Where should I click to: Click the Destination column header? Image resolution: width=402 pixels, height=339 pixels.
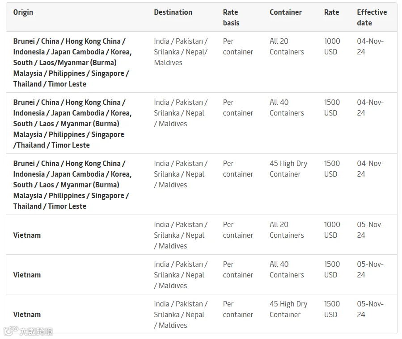click(x=173, y=12)
